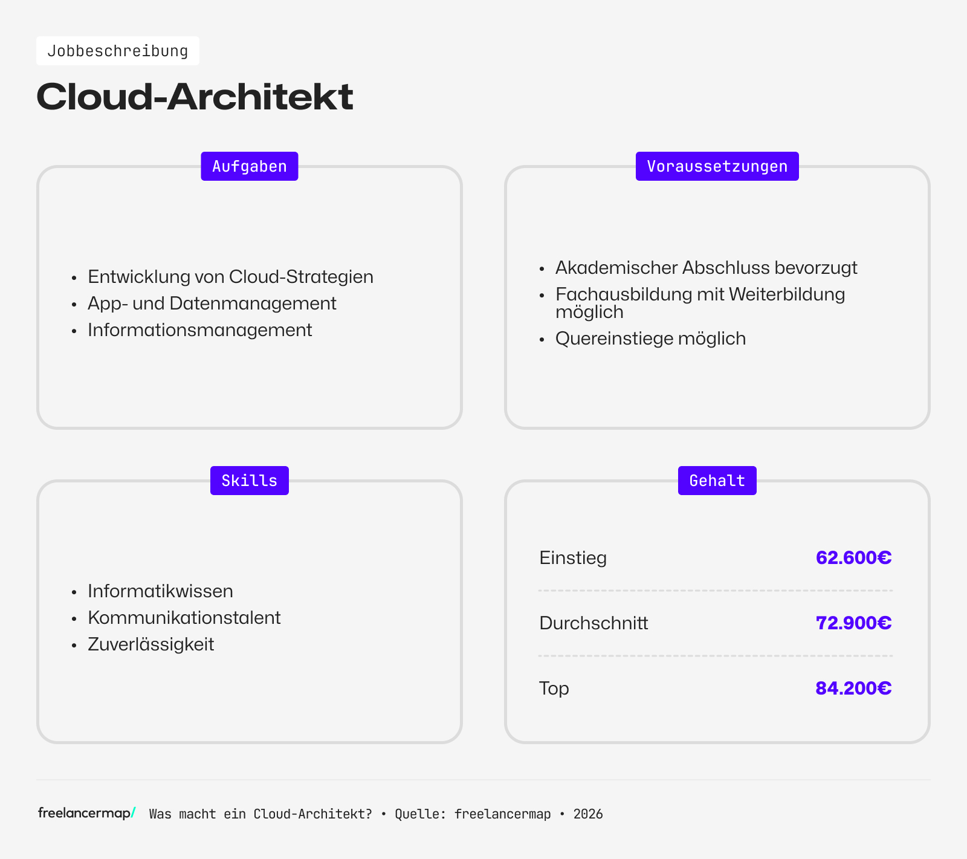Click the Gehalt badge on the salary card

(x=717, y=480)
